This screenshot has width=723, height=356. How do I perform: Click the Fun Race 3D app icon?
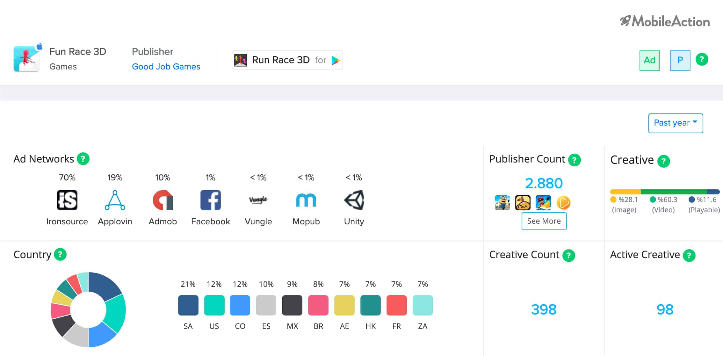pyautogui.click(x=26, y=59)
